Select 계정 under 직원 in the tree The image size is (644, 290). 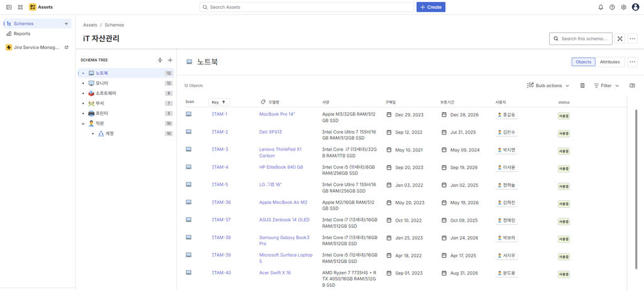(126, 133)
